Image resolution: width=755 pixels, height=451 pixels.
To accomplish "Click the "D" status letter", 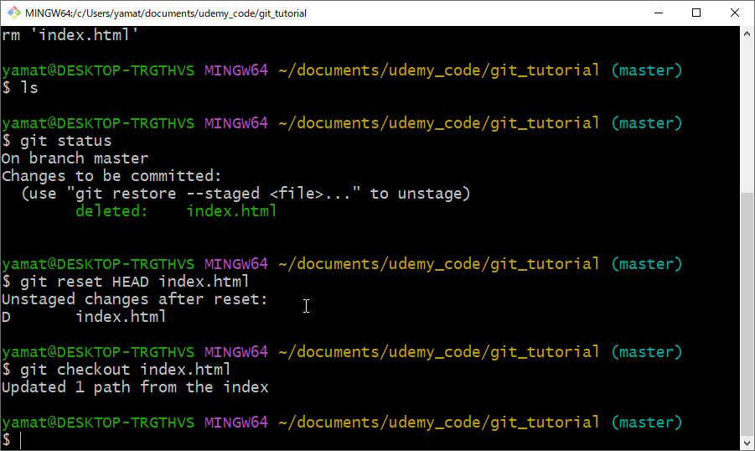I will [x=6, y=317].
